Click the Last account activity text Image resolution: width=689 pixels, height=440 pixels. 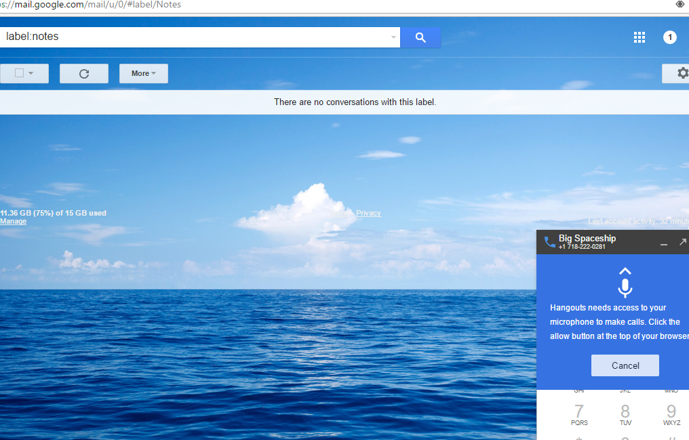pos(638,221)
